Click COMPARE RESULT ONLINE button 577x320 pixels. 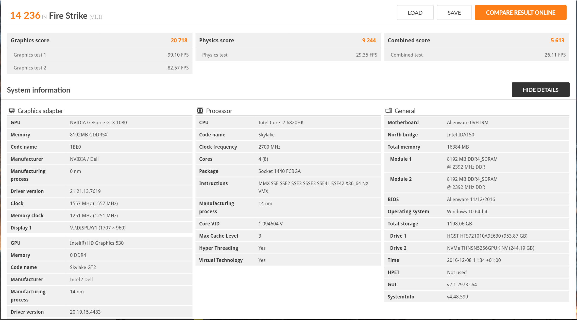pos(520,13)
